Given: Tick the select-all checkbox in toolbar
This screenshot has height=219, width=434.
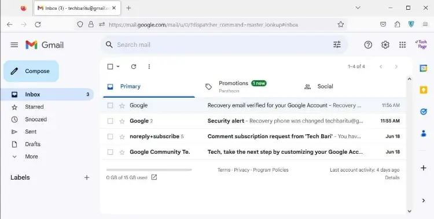Looking at the screenshot, I should 110,66.
